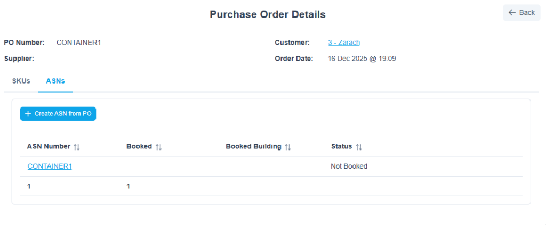Sort by ASN Number using its sort arrows
The height and width of the screenshot is (225, 546).
click(77, 147)
